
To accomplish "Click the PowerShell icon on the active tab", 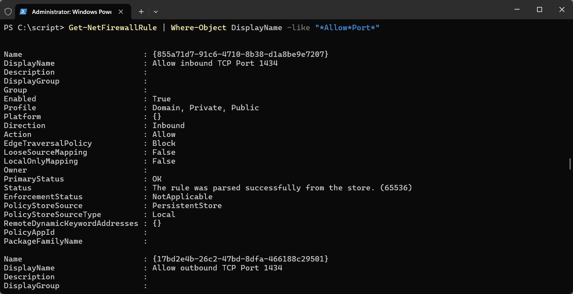I will click(x=23, y=12).
